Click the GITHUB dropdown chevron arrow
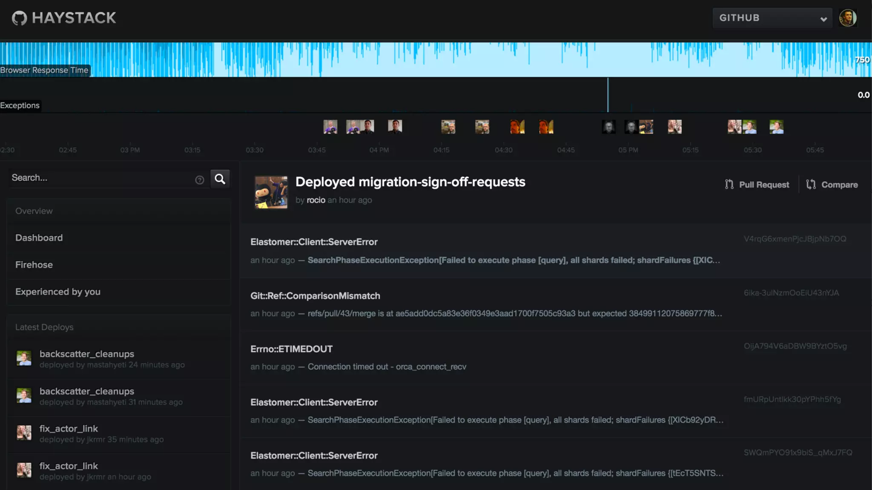The width and height of the screenshot is (872, 490). (823, 19)
